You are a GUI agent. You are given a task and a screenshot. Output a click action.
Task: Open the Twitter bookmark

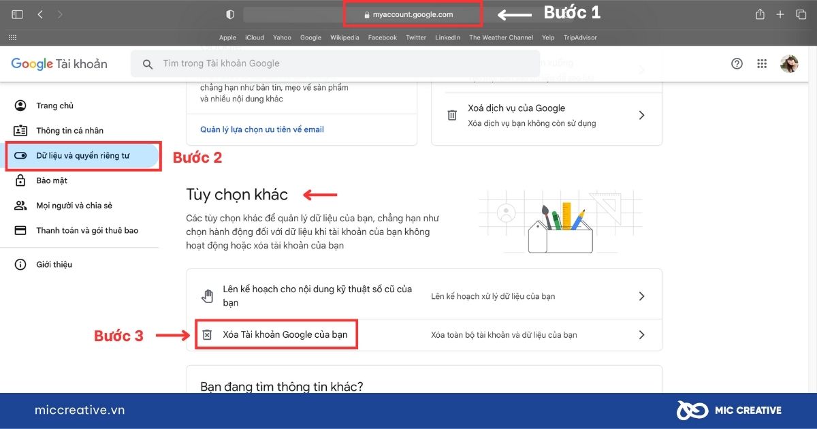416,37
